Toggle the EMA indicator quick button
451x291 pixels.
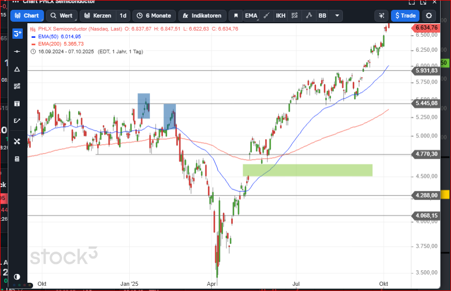click(251, 16)
